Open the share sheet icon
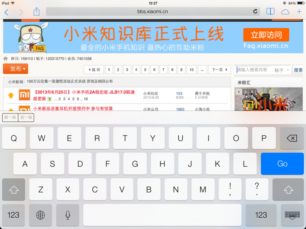The height and width of the screenshot is (229, 306). (36, 11)
